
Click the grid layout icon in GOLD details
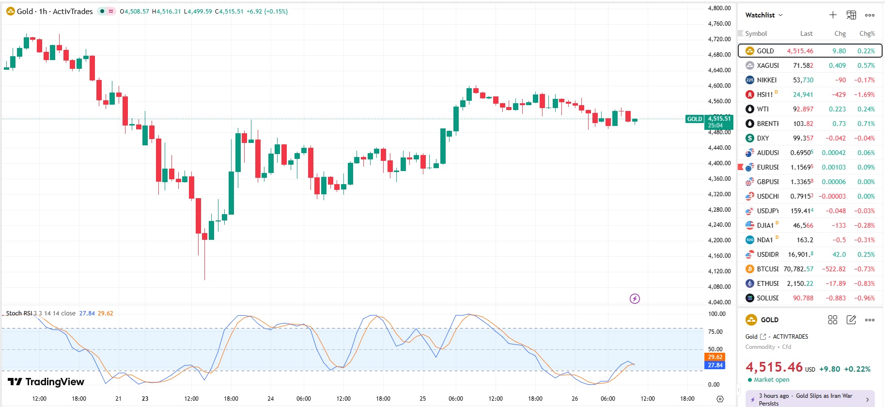[833, 320]
